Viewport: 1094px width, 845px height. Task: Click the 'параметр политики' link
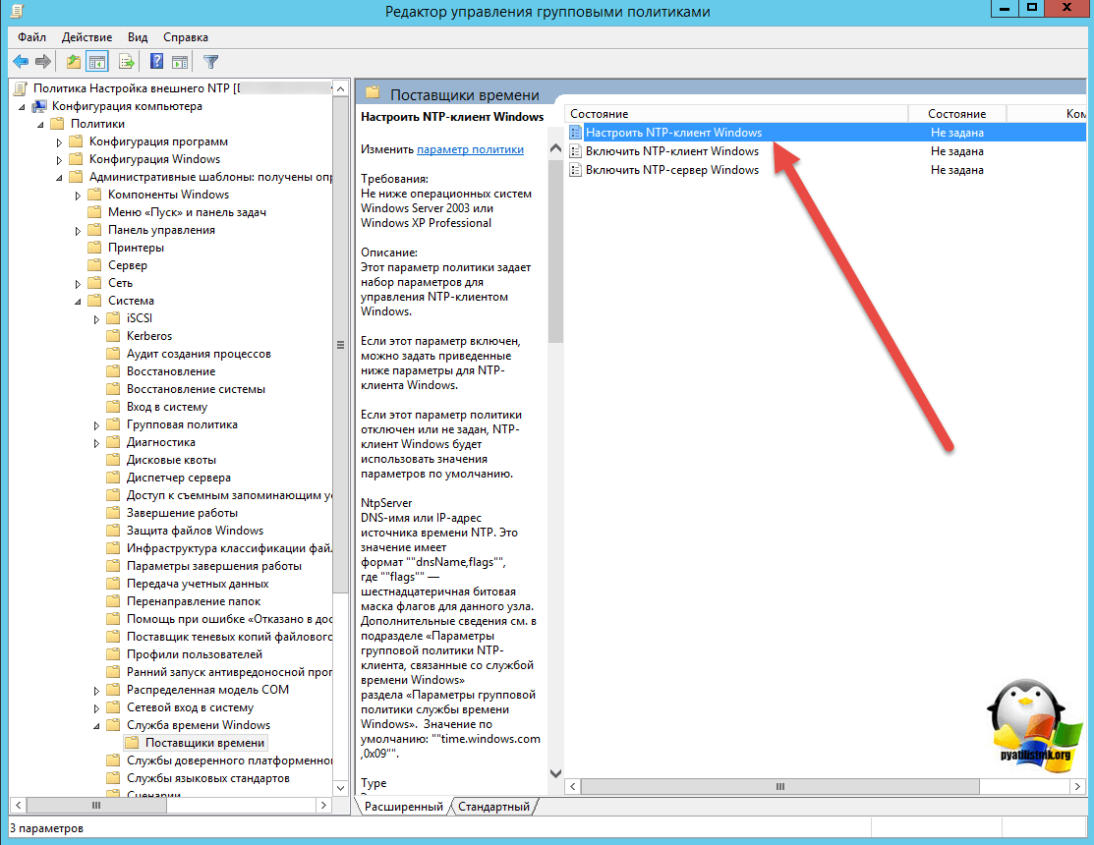click(470, 149)
